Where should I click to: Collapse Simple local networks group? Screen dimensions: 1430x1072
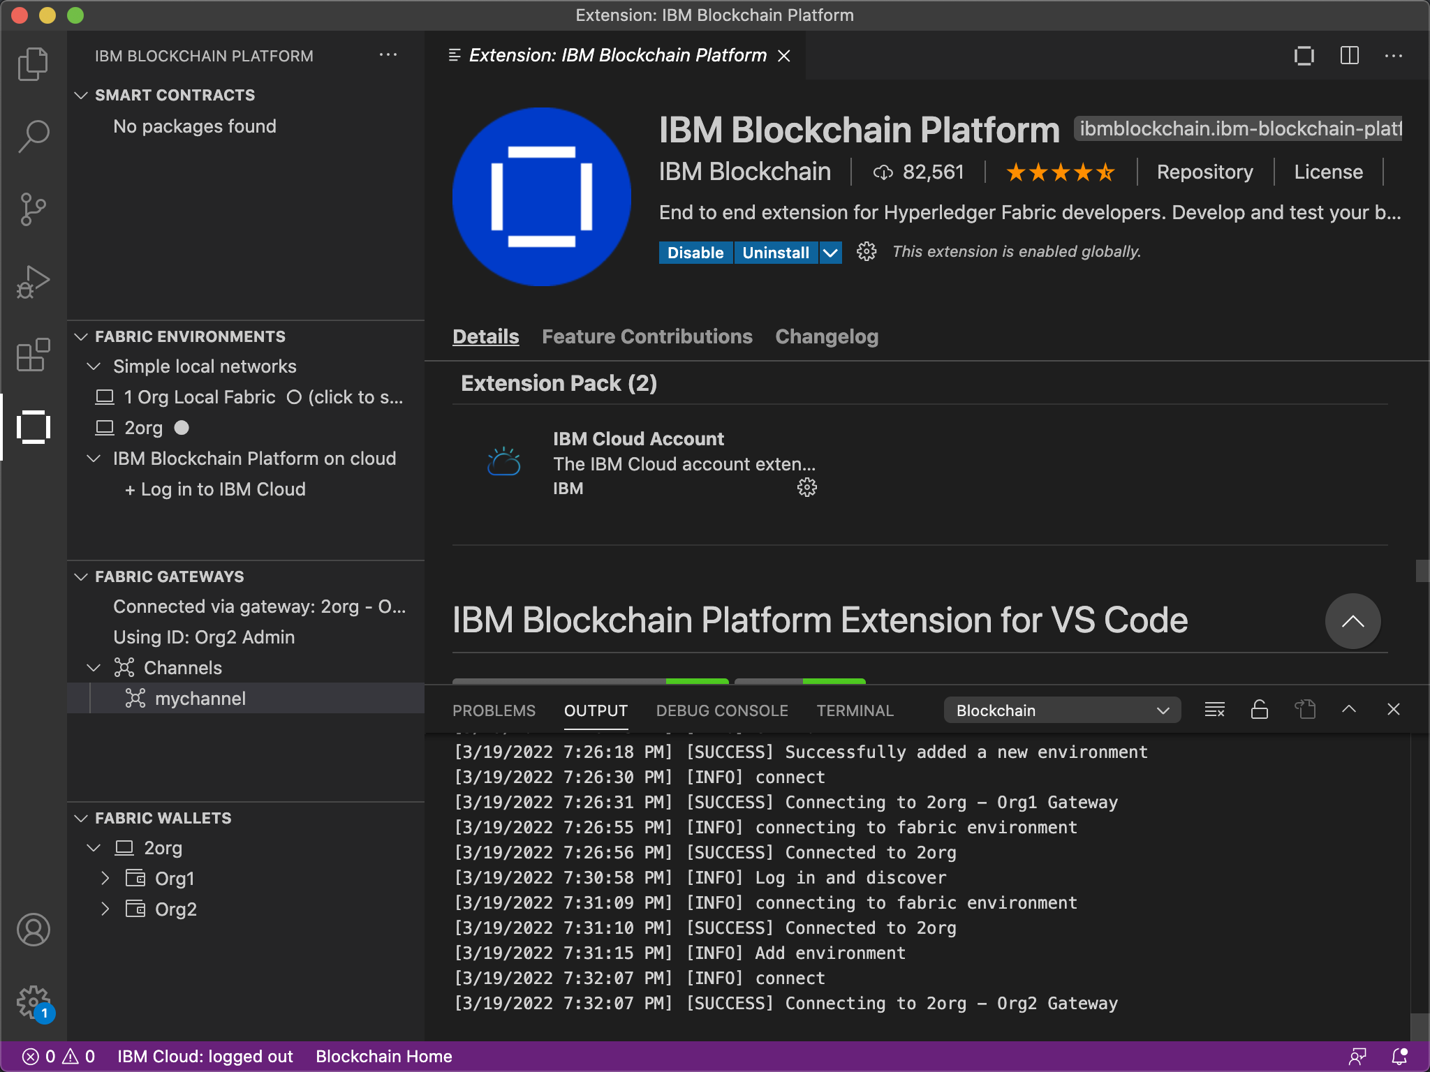(94, 366)
